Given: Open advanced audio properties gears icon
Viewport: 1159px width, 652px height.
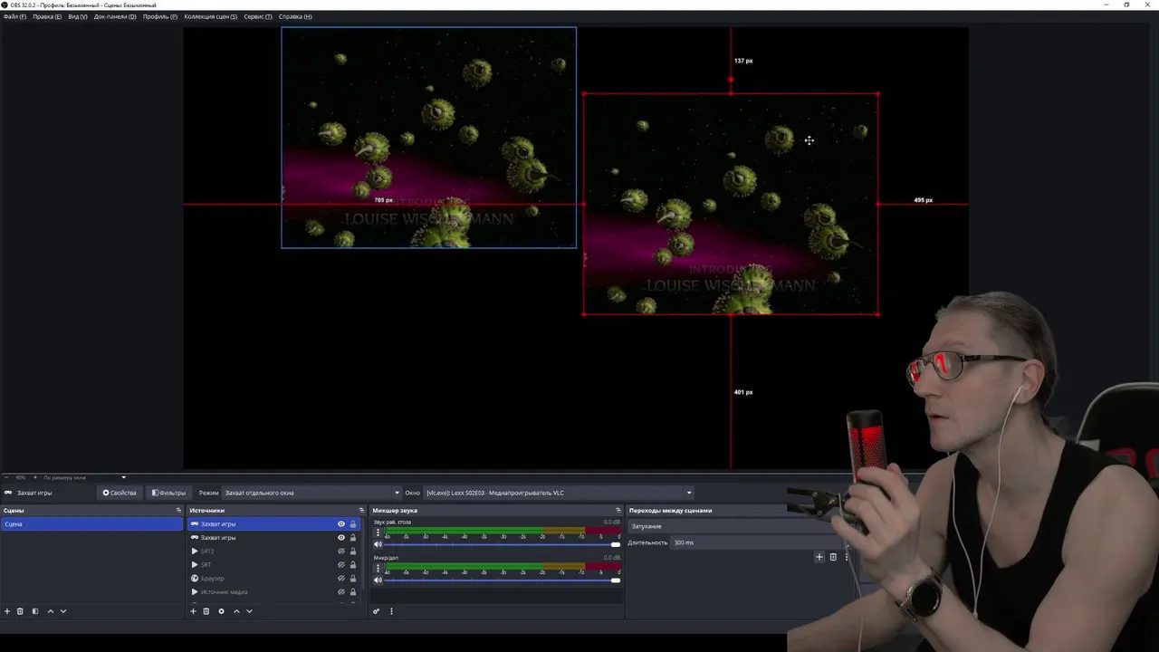Looking at the screenshot, I should pos(377,611).
